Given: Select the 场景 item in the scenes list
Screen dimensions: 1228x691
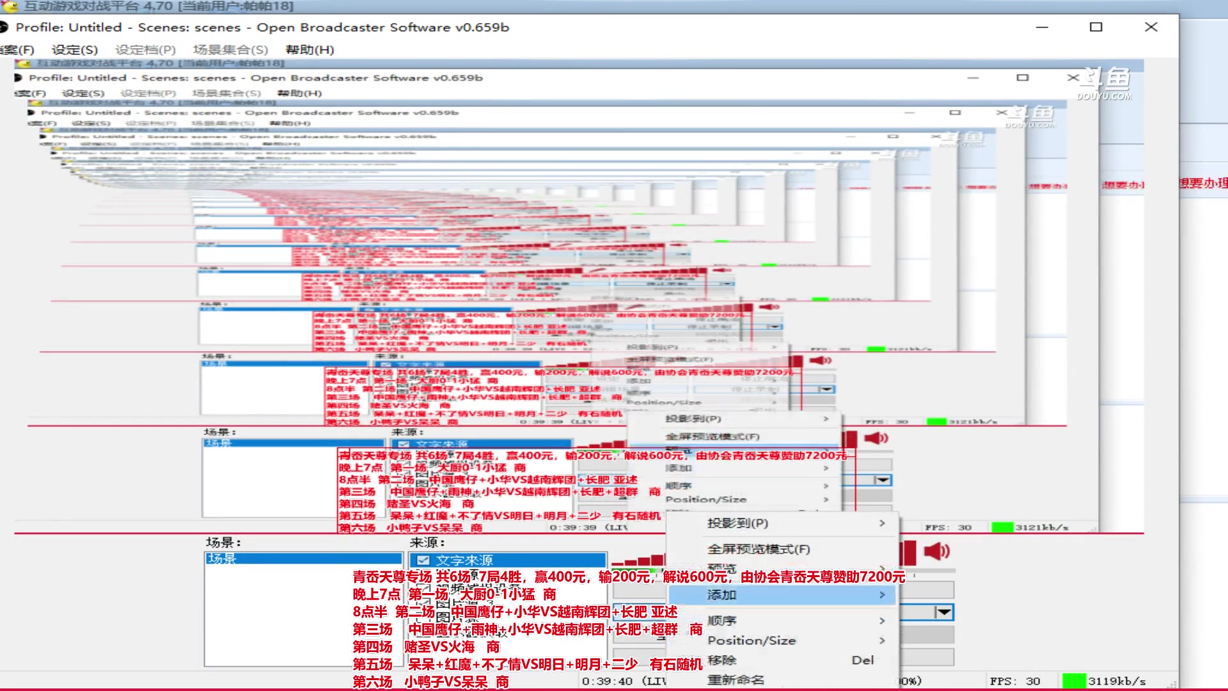Looking at the screenshot, I should (304, 559).
